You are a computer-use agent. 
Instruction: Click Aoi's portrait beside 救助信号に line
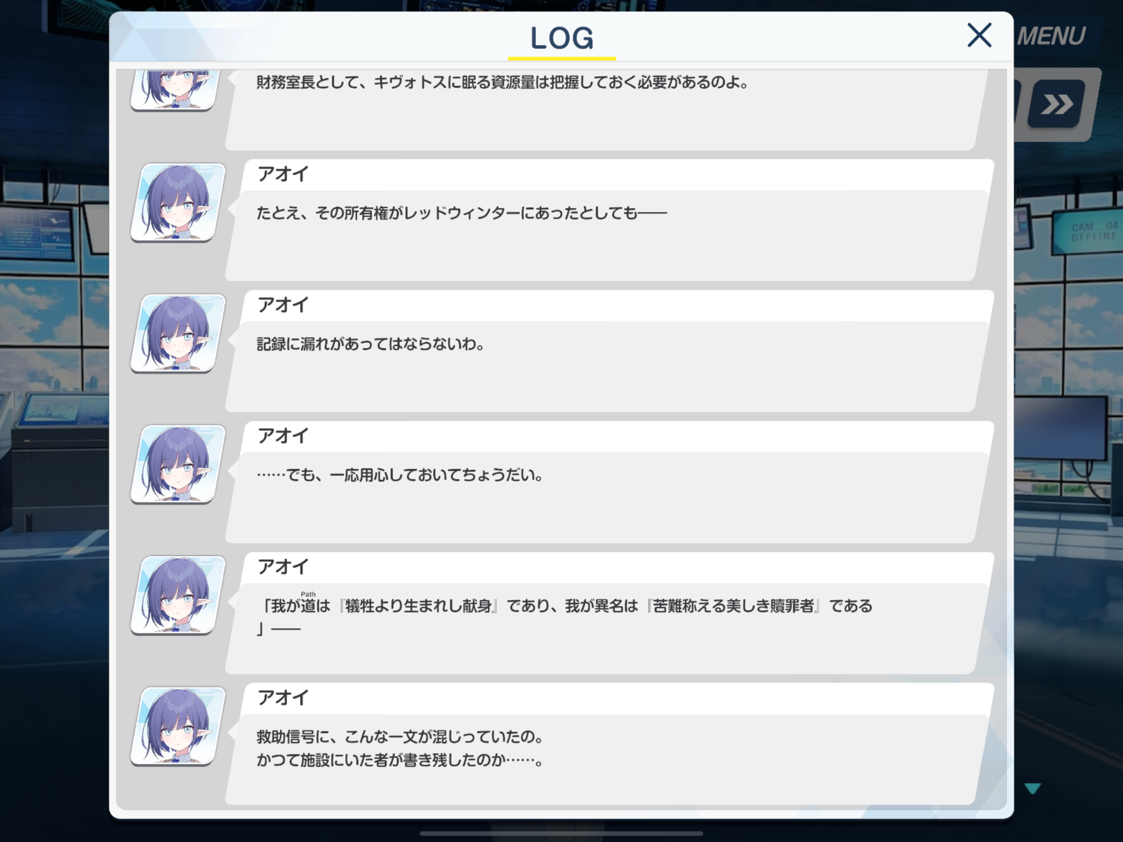tap(178, 727)
